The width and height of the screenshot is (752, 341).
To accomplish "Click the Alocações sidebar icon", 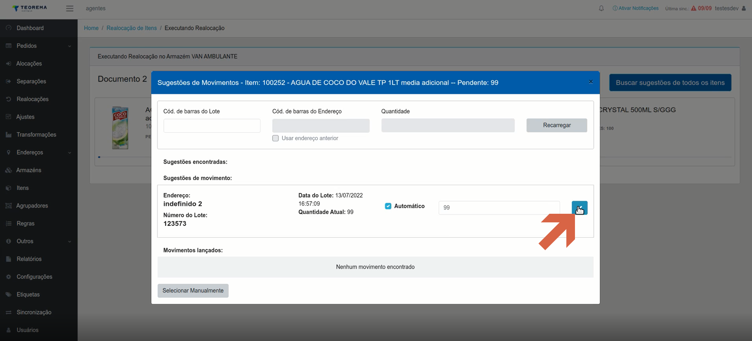I will [x=9, y=63].
